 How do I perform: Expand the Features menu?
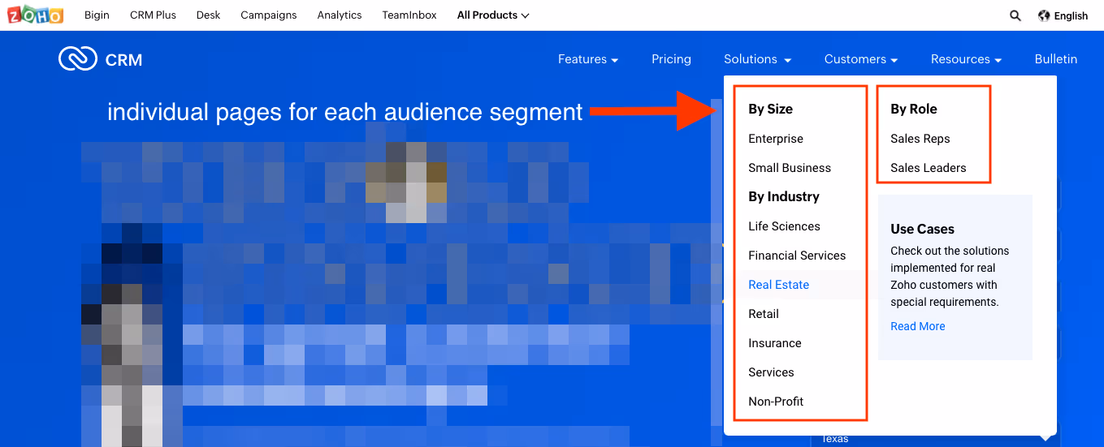point(588,59)
